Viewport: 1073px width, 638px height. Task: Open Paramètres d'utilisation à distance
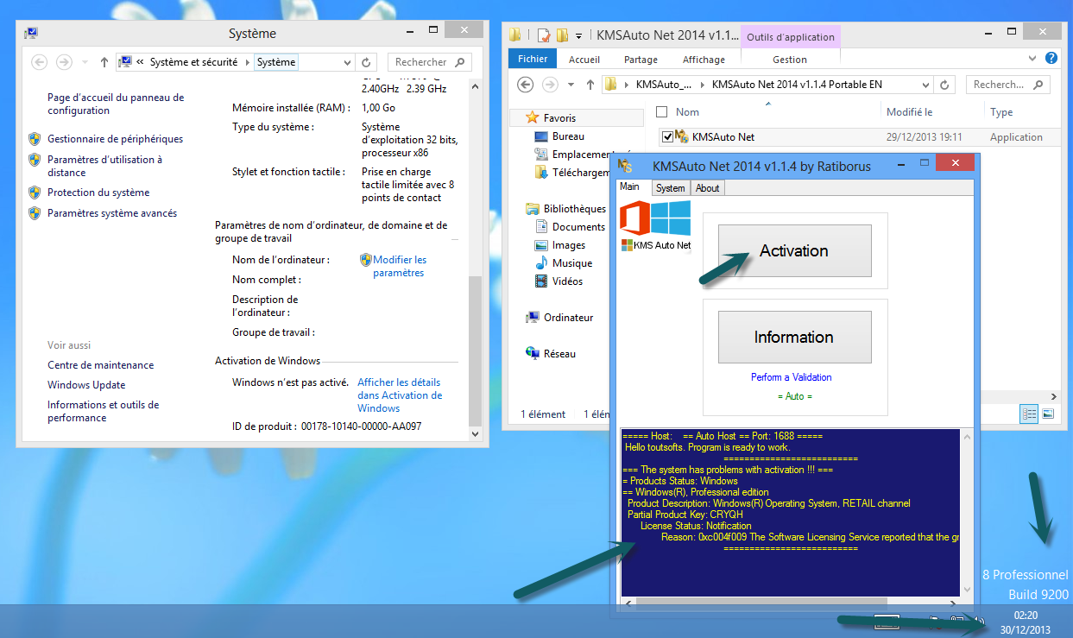[x=104, y=166]
